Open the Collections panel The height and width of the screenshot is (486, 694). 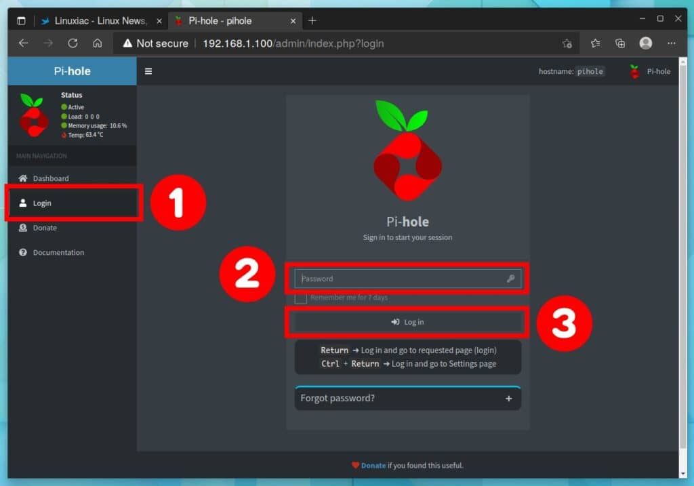click(x=620, y=43)
